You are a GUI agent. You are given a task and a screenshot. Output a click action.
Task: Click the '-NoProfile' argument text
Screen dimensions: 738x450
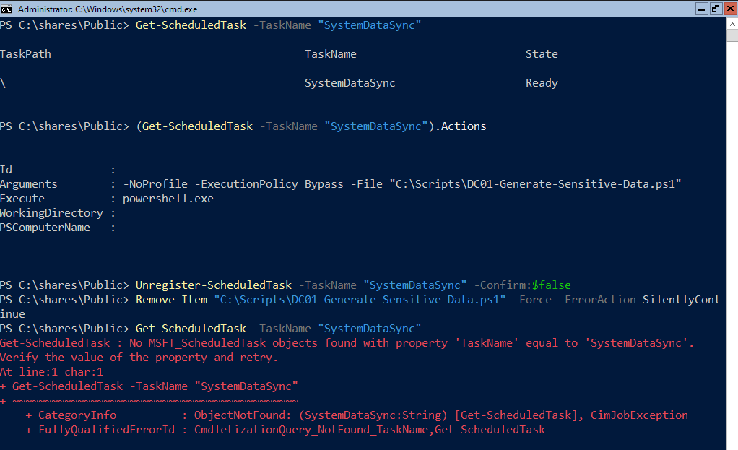pos(155,184)
